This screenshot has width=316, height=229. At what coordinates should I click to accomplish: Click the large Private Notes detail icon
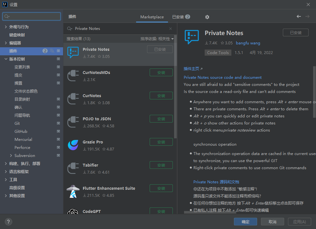[192, 37]
